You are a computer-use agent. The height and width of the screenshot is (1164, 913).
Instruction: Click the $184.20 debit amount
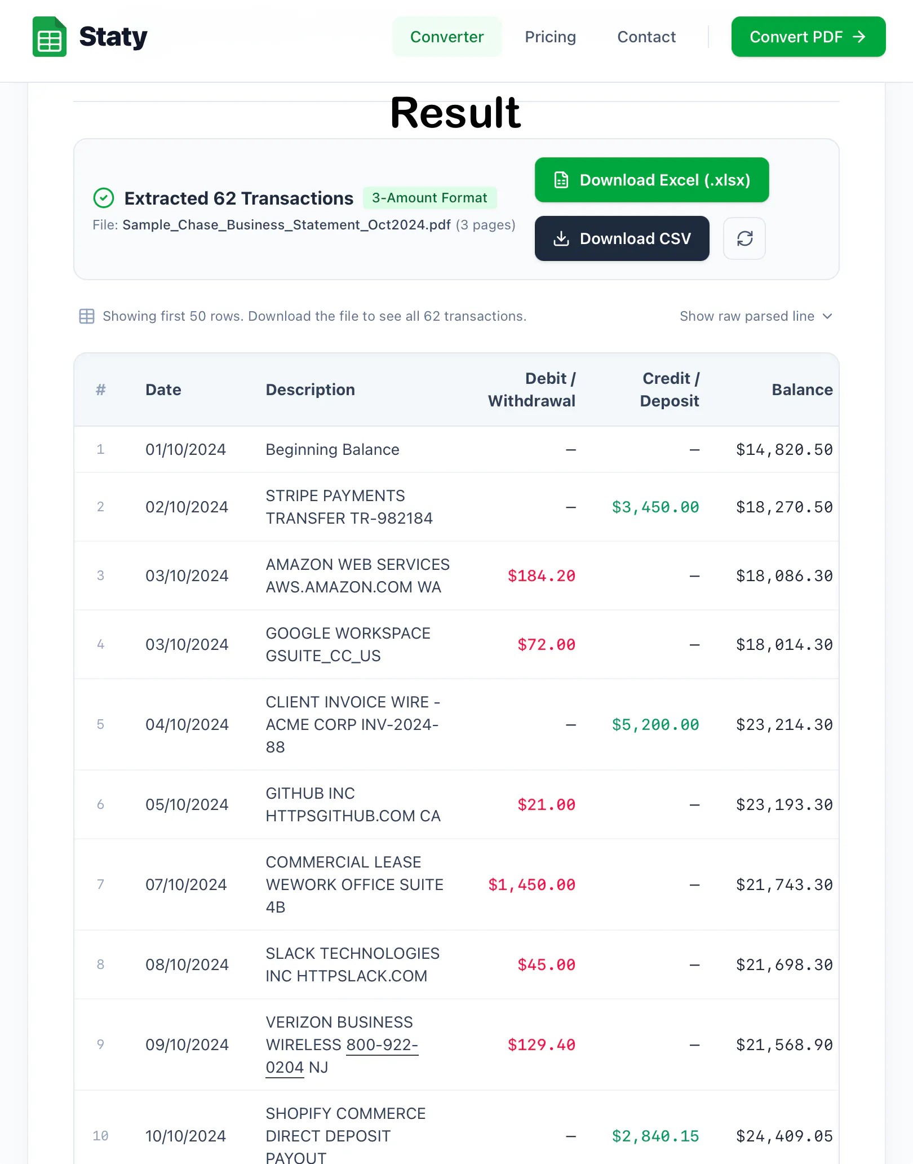(542, 576)
